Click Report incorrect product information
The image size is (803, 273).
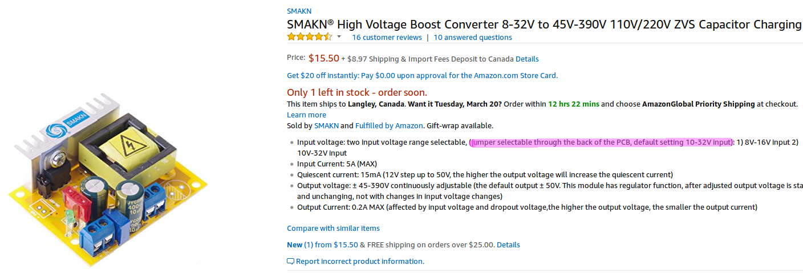pyautogui.click(x=360, y=262)
